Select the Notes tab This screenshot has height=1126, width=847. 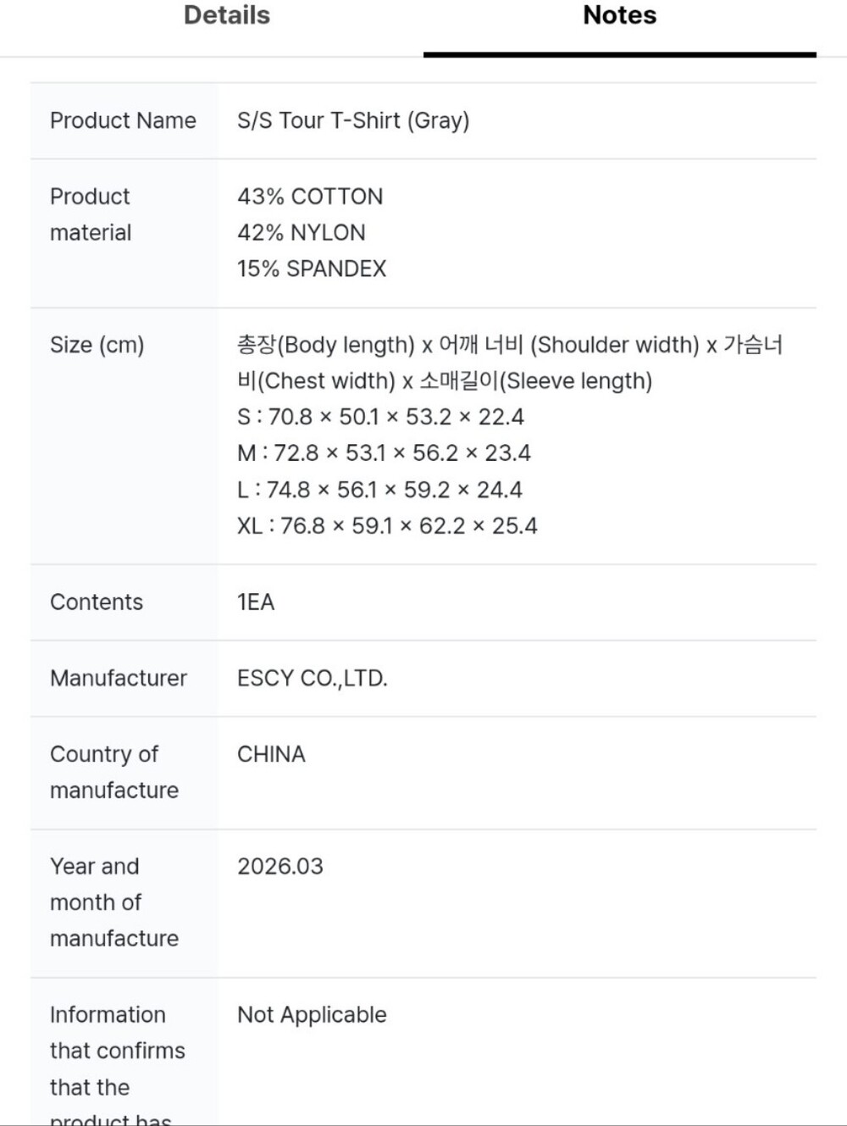620,15
